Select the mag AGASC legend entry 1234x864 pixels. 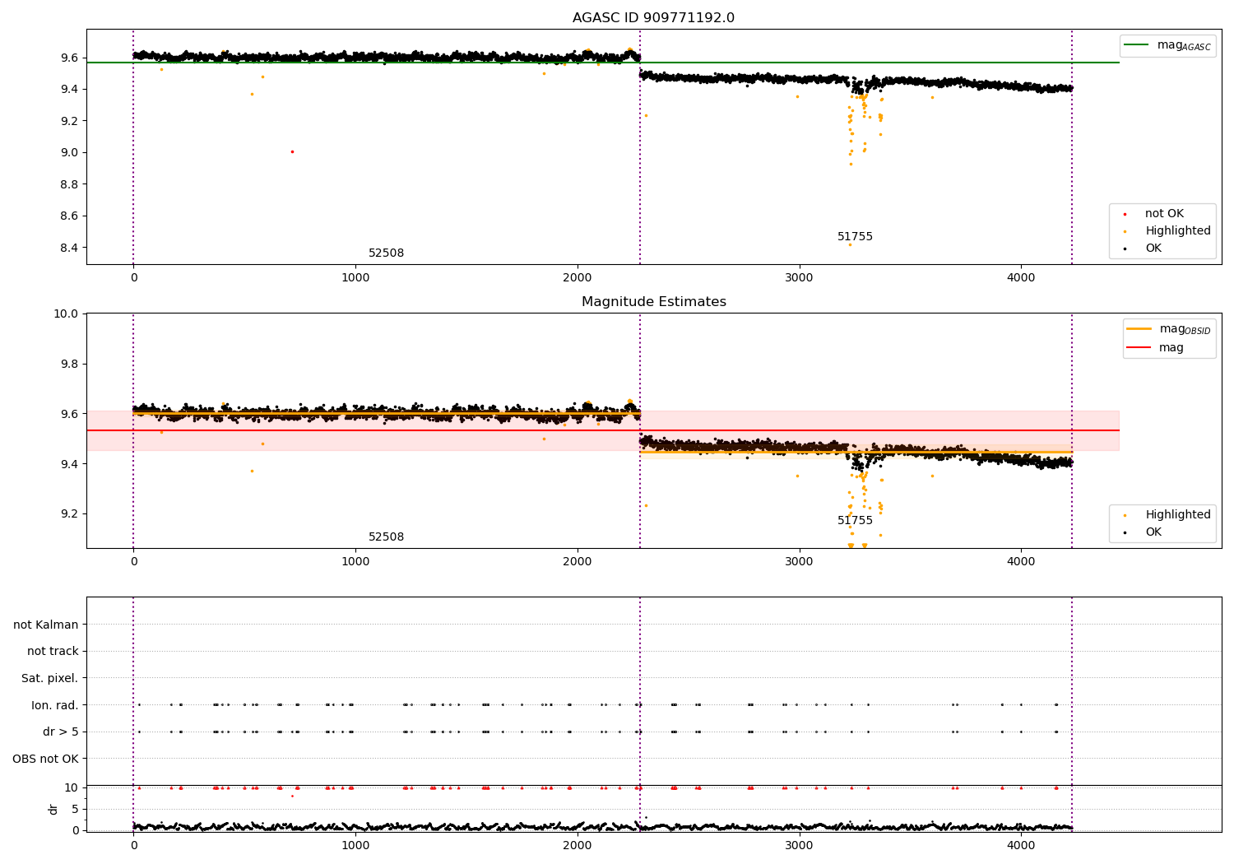(x=1167, y=45)
